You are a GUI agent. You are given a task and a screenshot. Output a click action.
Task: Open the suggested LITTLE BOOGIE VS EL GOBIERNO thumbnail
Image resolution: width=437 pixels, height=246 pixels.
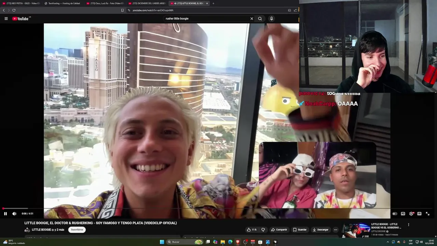pyautogui.click(x=356, y=231)
